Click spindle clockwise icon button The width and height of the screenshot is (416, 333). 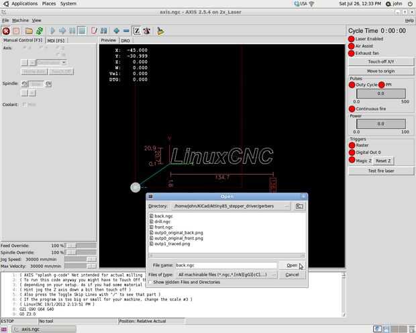click(48, 84)
